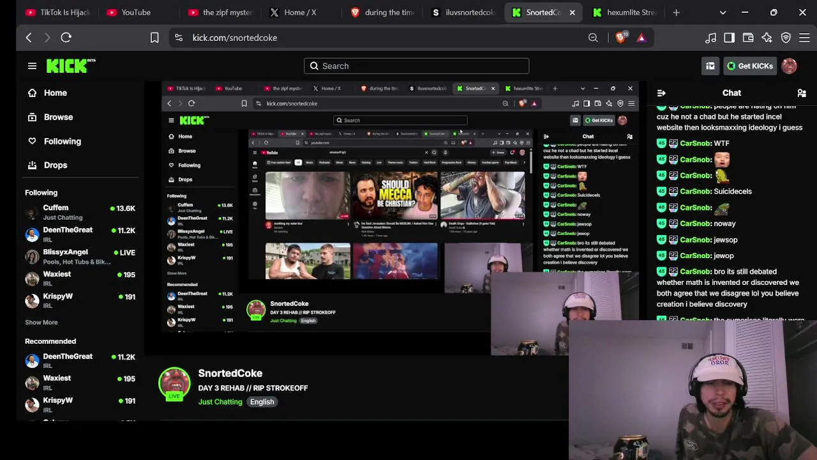Screen dimensions: 817x460
Task: Open the Leo AI star icon
Action: coord(767,38)
